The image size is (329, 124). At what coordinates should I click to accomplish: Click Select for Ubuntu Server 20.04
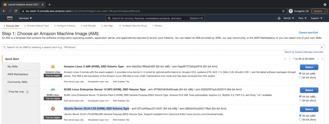tap(309, 109)
